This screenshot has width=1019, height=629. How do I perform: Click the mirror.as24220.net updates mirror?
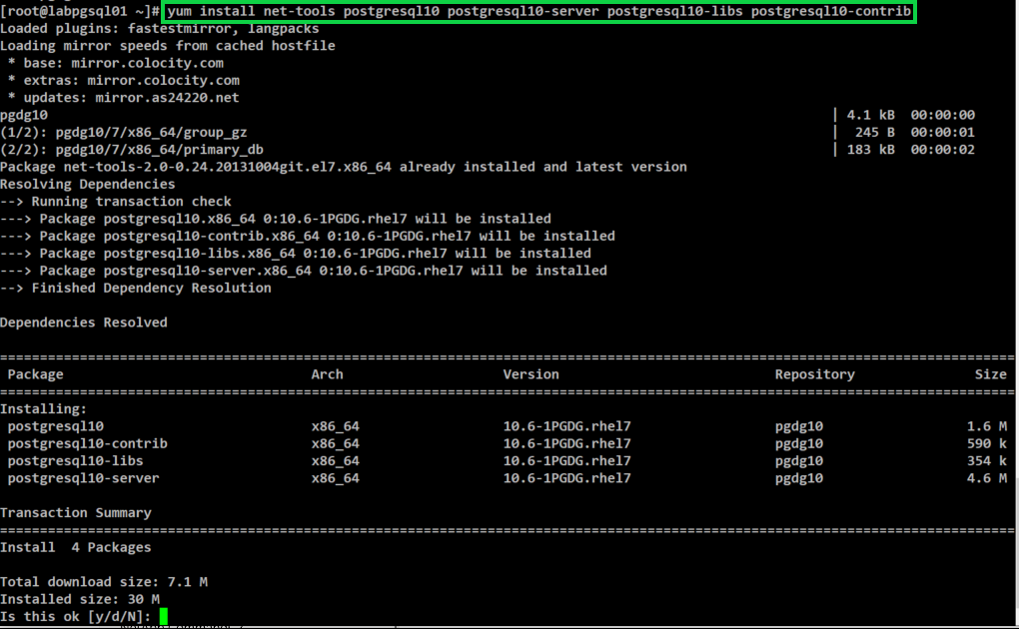167,98
